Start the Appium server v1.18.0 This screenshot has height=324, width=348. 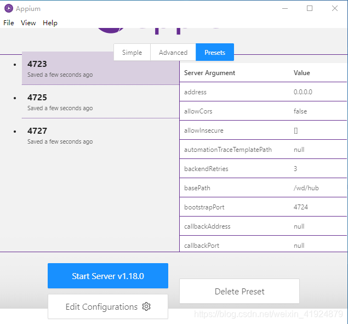(108, 276)
